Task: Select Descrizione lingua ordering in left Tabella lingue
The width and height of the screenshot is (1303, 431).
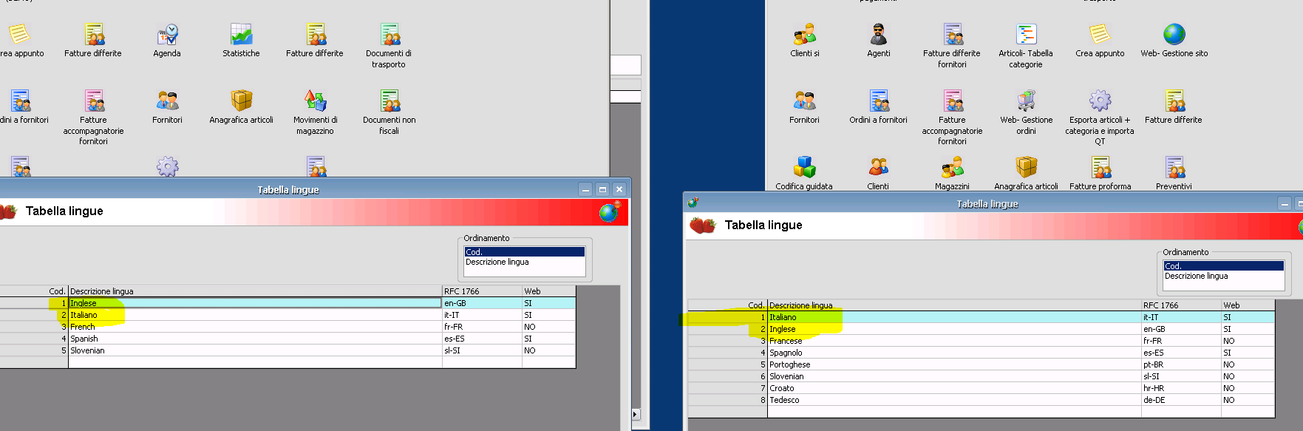Action: tap(524, 262)
